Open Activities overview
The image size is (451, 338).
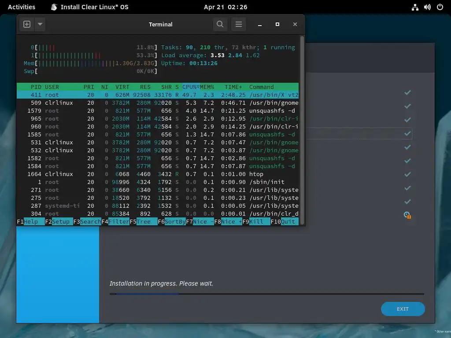click(22, 7)
